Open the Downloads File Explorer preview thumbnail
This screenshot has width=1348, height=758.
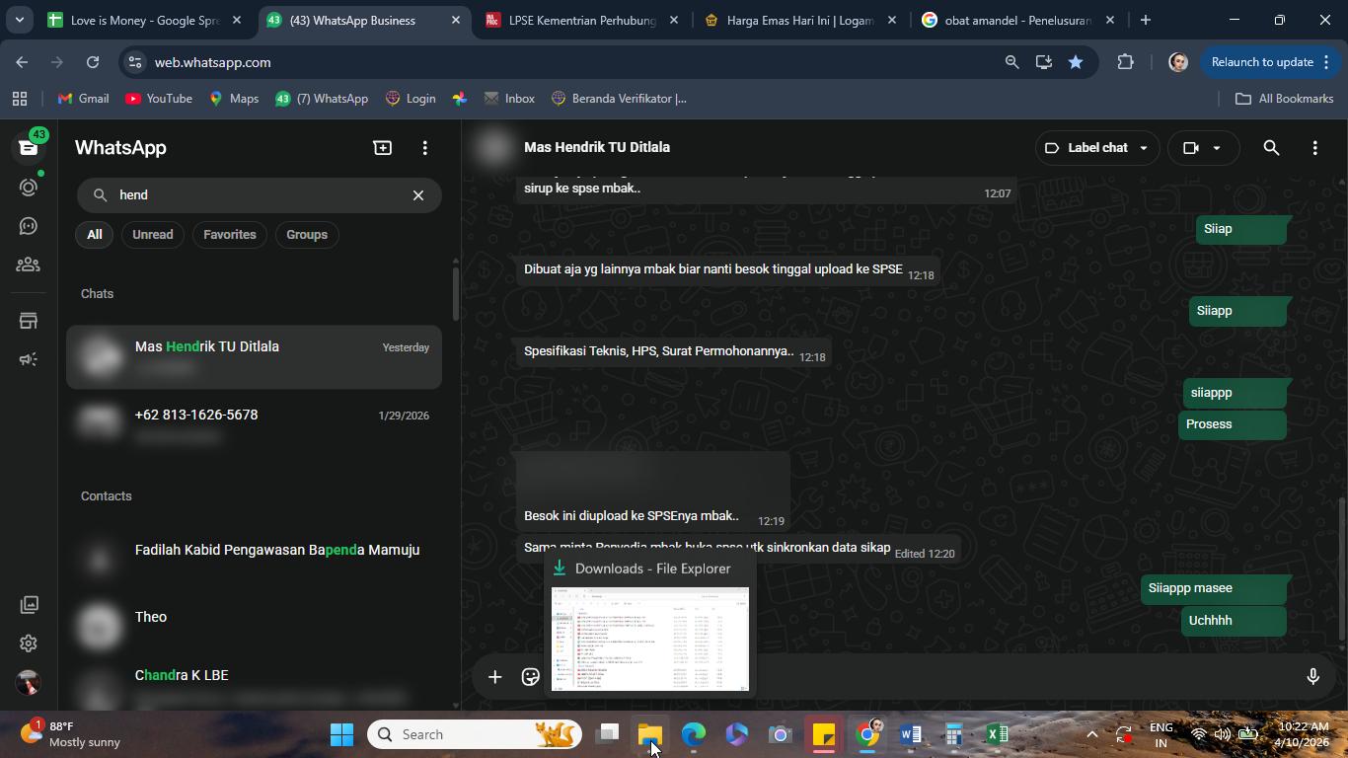click(x=650, y=640)
